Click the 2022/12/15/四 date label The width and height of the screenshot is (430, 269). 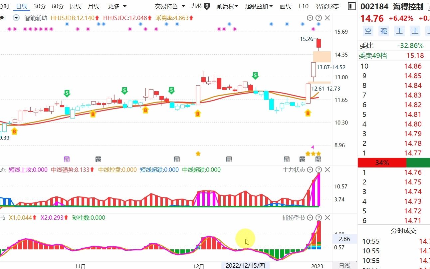pos(245,265)
